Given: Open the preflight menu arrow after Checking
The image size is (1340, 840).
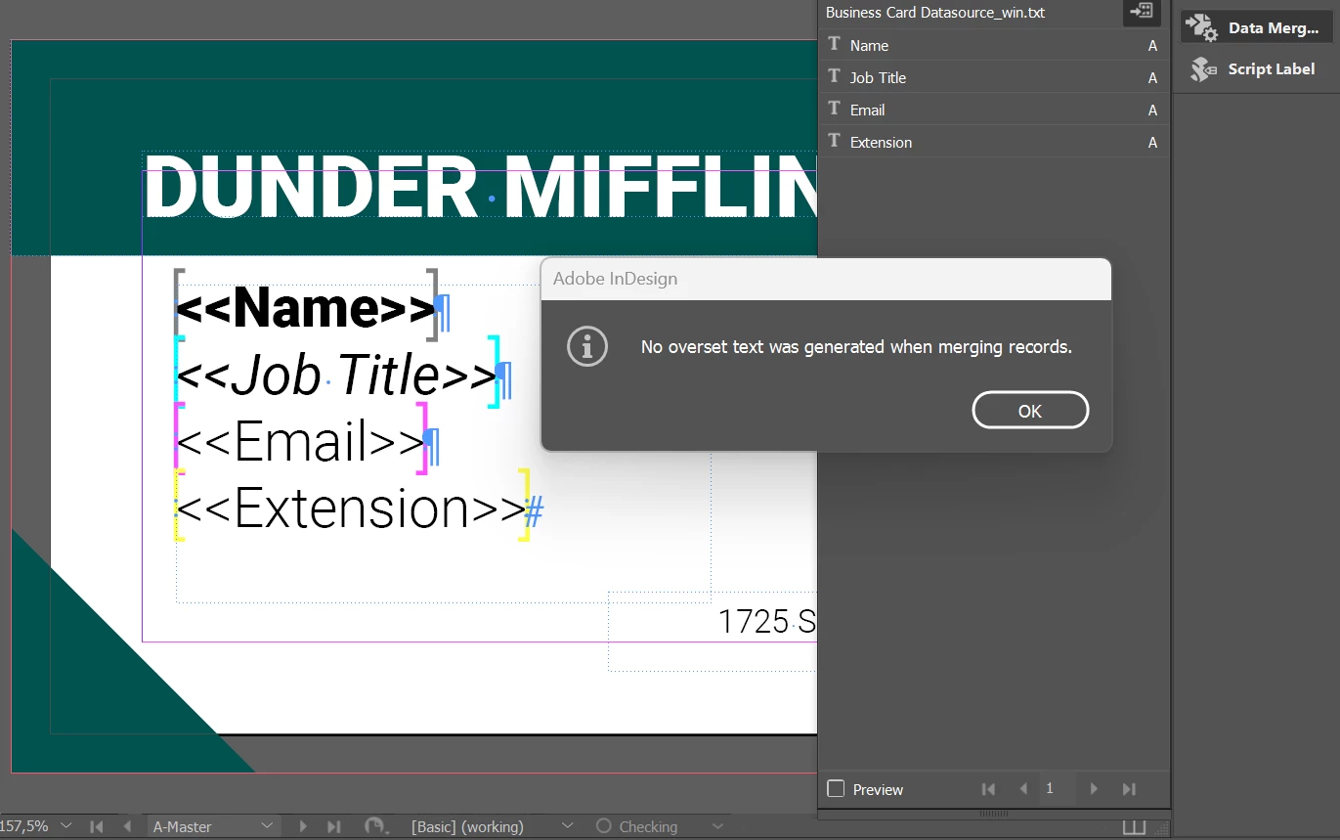Looking at the screenshot, I should point(718,826).
